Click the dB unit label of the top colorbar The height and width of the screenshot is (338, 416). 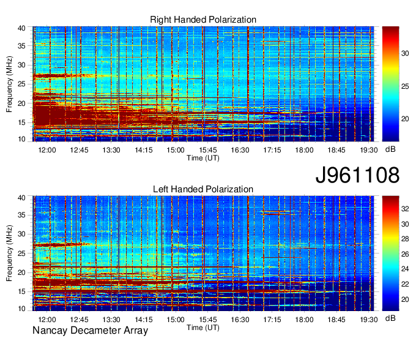[390, 149]
